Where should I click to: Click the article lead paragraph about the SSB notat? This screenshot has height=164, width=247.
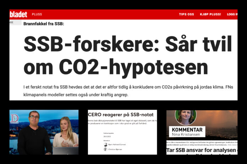coord(128,91)
